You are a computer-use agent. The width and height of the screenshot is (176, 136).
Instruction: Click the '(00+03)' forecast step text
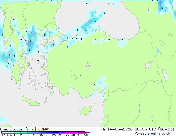pyautogui.click(x=166, y=129)
